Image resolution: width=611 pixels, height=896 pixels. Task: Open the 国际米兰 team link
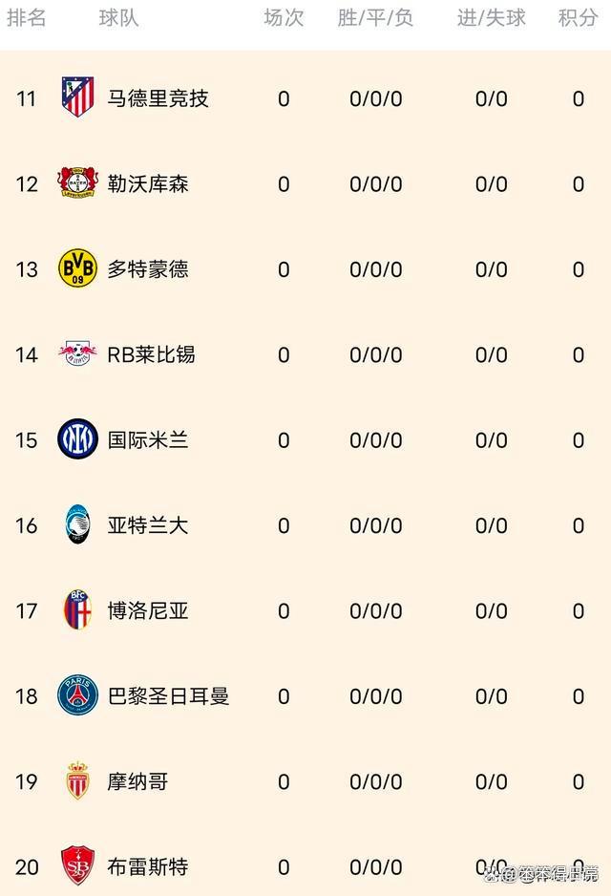pos(148,439)
